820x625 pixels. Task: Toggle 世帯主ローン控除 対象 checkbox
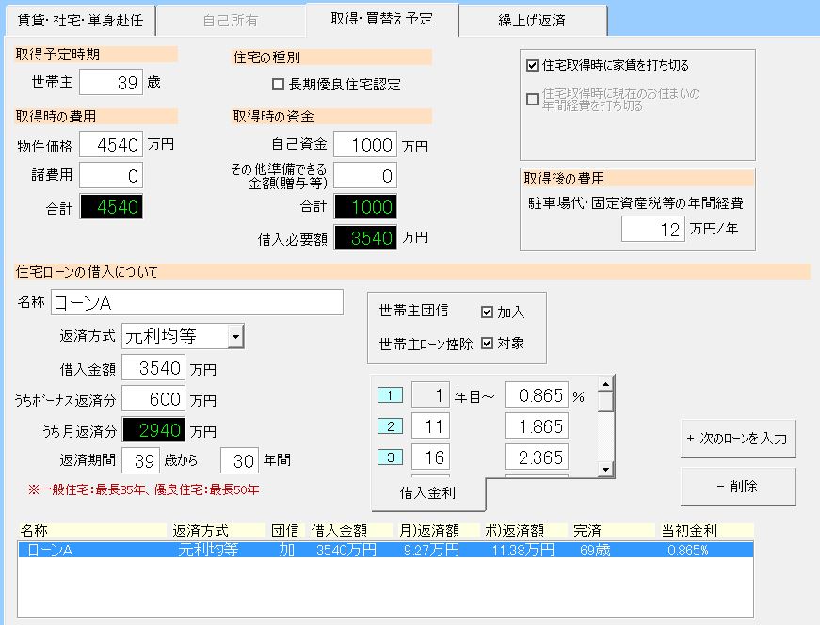[487, 343]
